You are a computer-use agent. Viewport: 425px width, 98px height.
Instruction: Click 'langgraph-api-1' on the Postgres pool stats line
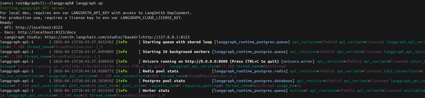(x=17, y=81)
